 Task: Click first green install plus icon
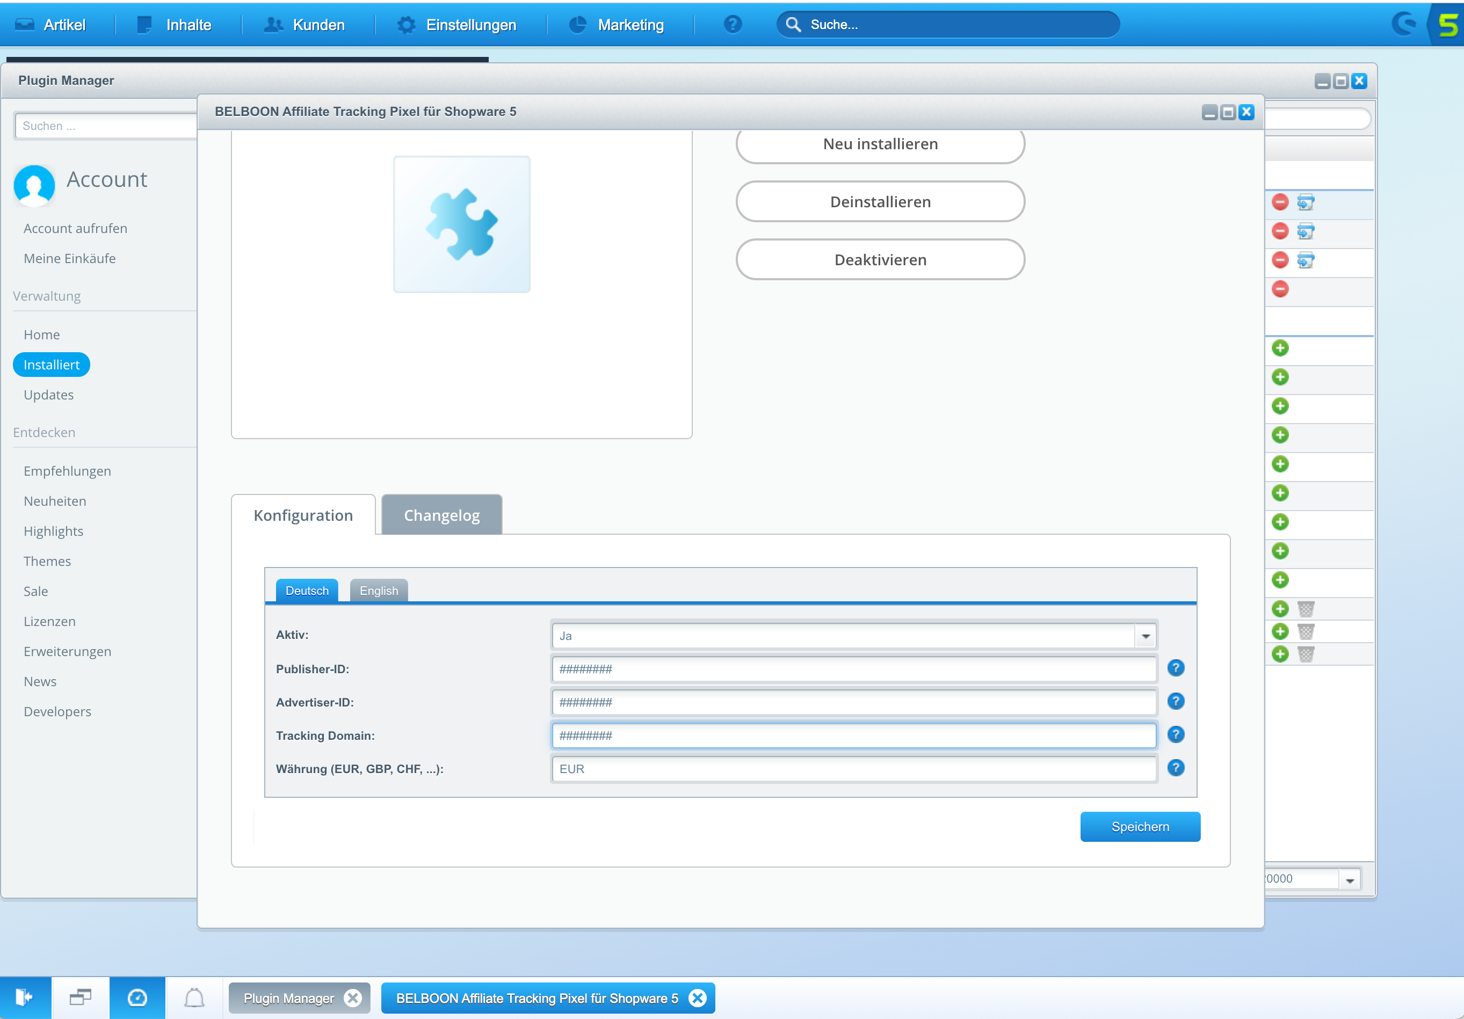pyautogui.click(x=1280, y=348)
